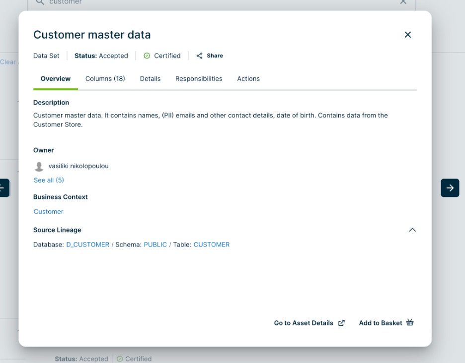Click the search magnifier icon
465x363 pixels.
pos(40,2)
